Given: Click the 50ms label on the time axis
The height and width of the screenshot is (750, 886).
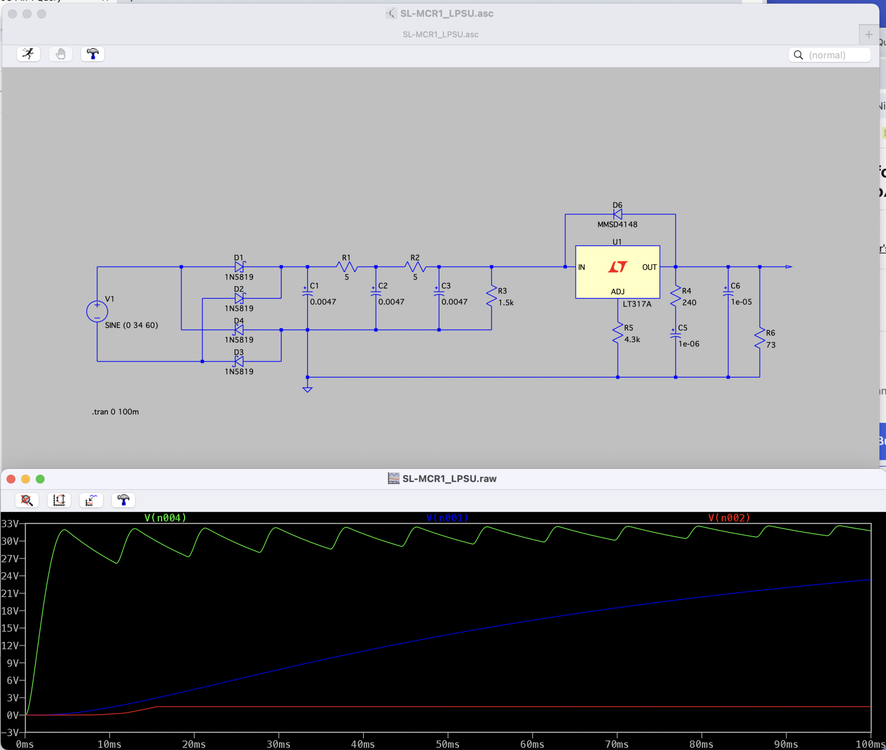Looking at the screenshot, I should (x=448, y=744).
